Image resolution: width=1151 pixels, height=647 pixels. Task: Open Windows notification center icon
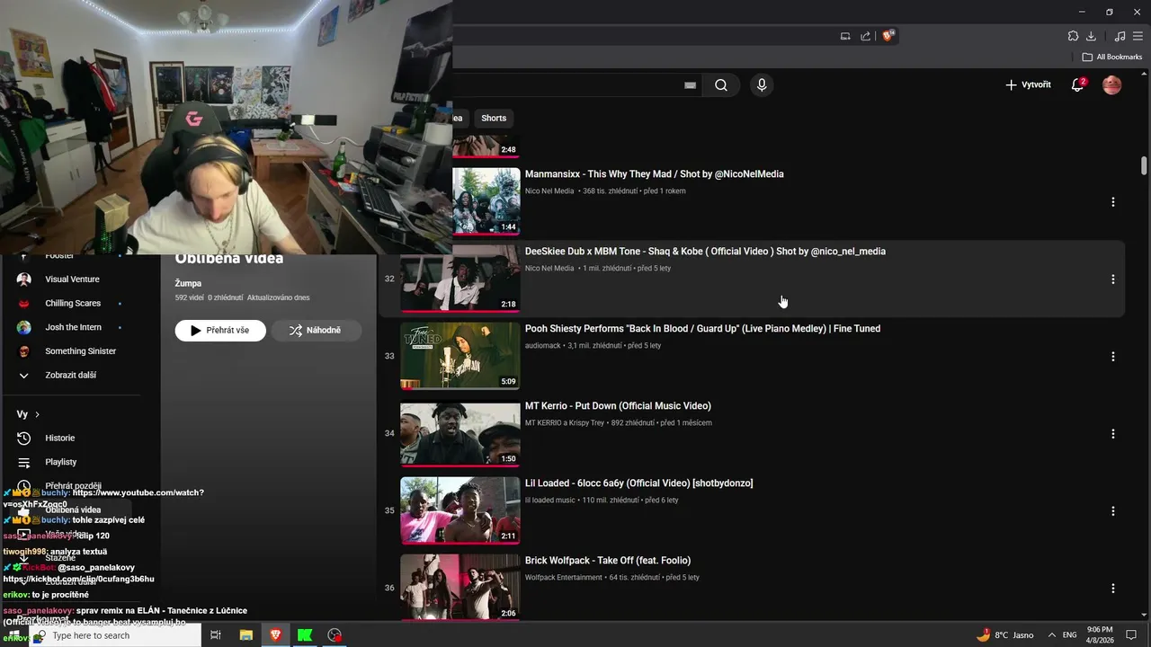[1132, 635]
